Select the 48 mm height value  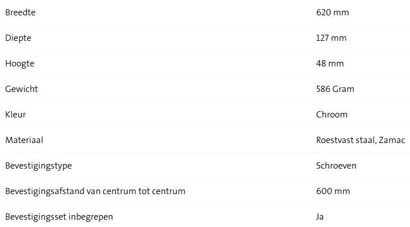tap(330, 64)
